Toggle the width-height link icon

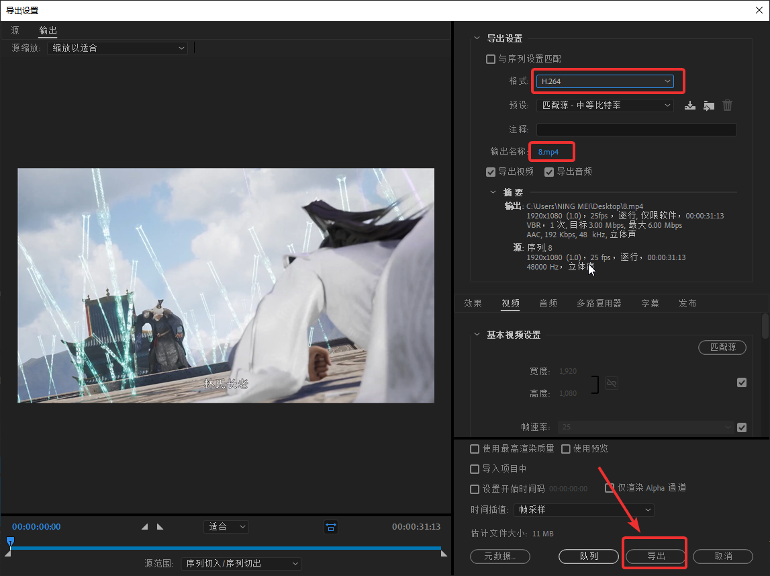pos(612,383)
